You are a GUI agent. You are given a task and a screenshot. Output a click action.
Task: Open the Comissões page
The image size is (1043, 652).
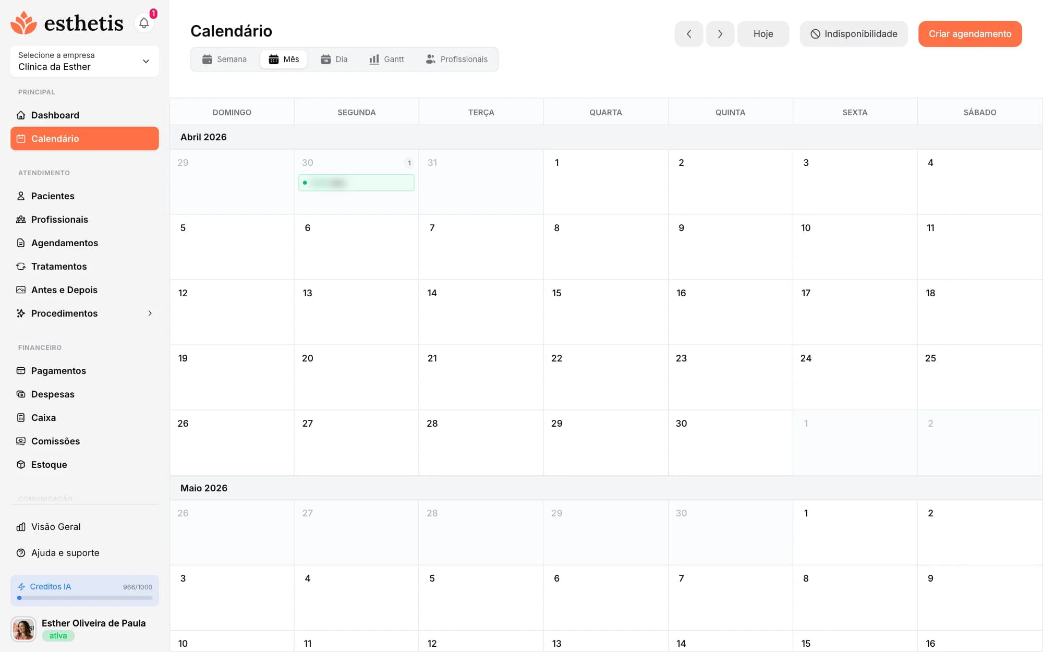(x=84, y=441)
